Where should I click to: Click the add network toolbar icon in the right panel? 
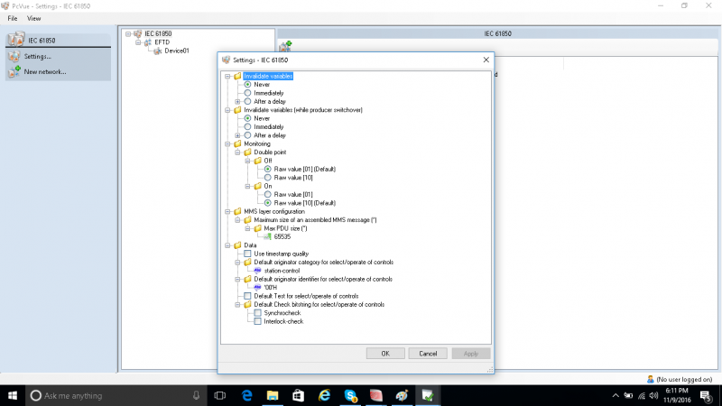pos(285,46)
